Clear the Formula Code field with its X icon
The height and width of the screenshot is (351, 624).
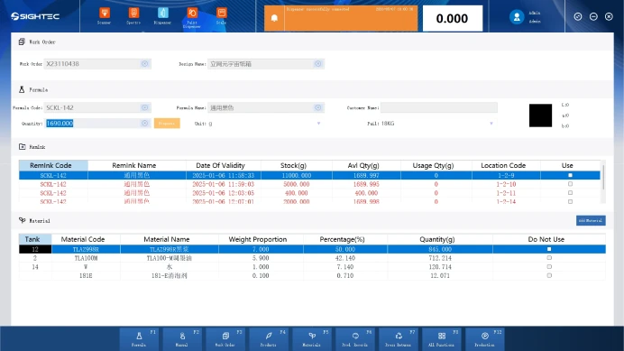(x=145, y=107)
